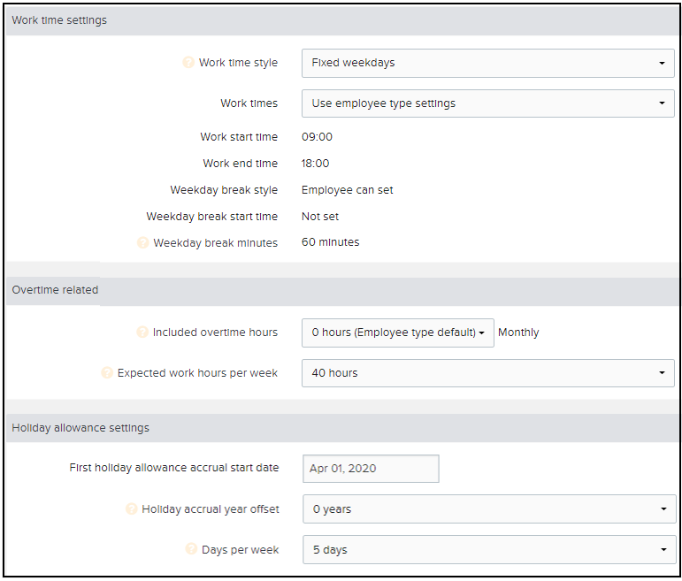This screenshot has height=581, width=682.
Task: Change the 40 hours weekly work dropdown
Action: 487,373
